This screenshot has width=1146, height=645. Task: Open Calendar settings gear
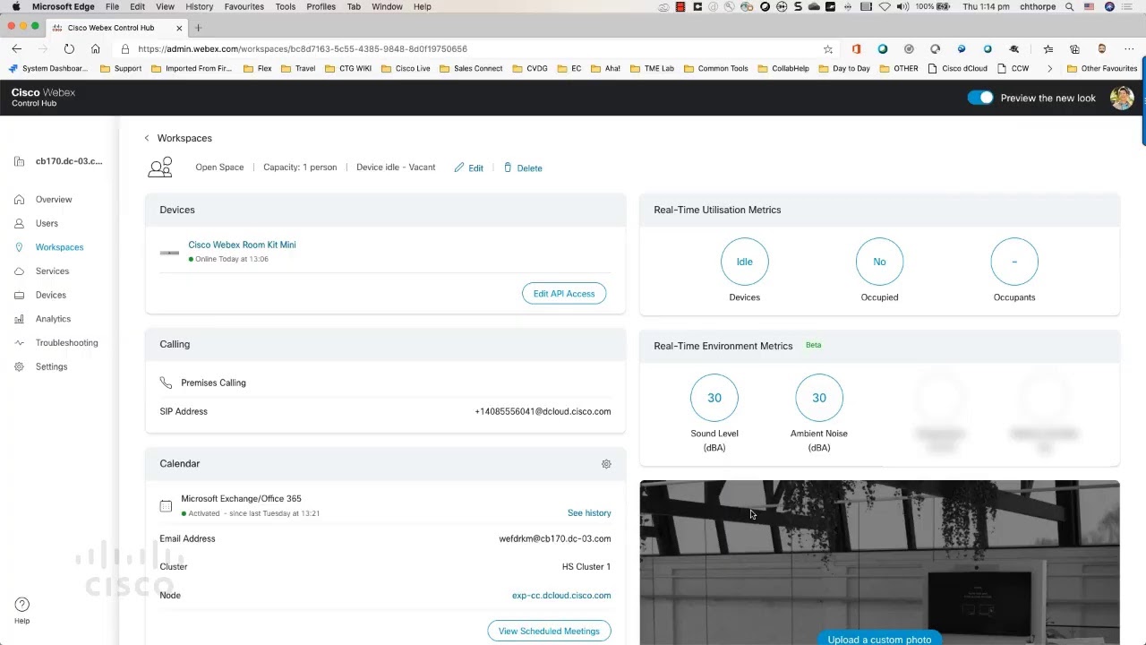(606, 464)
